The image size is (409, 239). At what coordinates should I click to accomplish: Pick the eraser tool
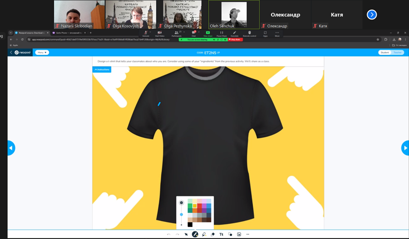pos(213,235)
